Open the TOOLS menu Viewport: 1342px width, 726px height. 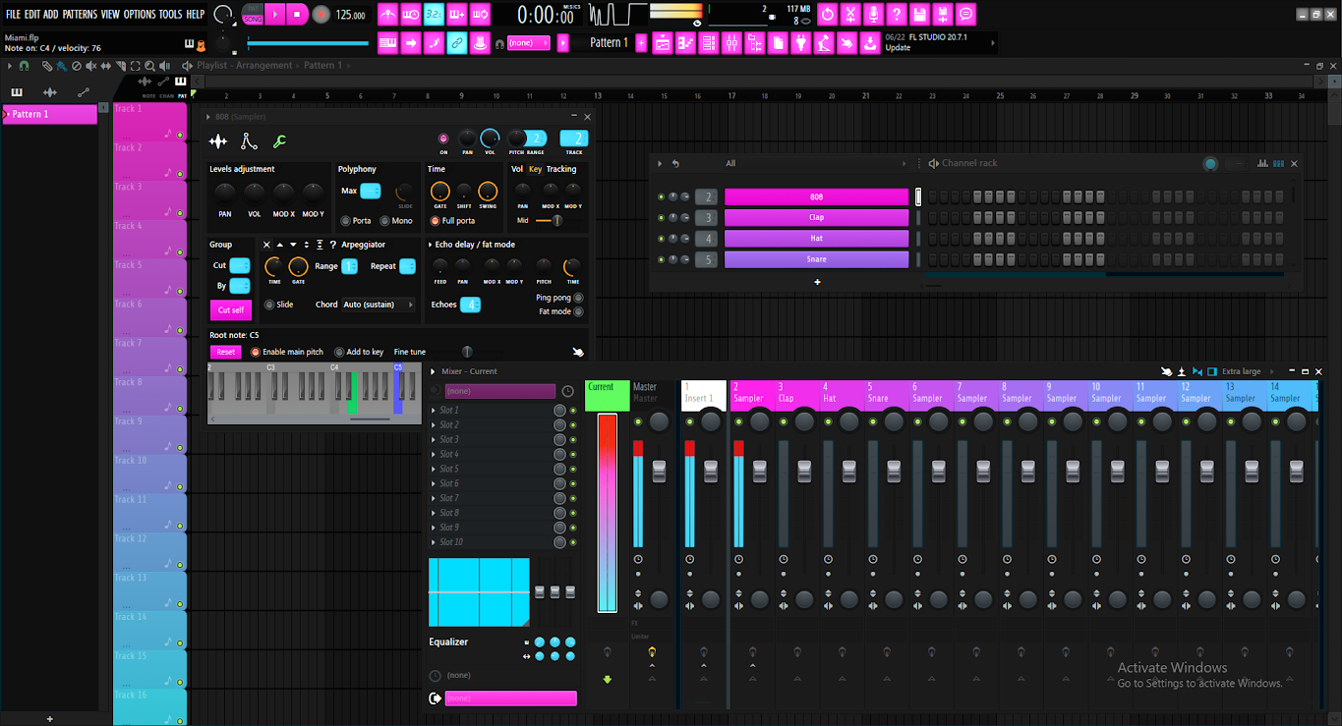click(171, 14)
